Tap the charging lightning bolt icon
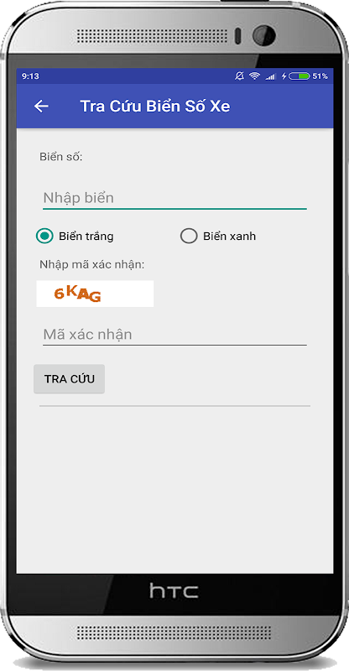349x671 pixels. (284, 76)
